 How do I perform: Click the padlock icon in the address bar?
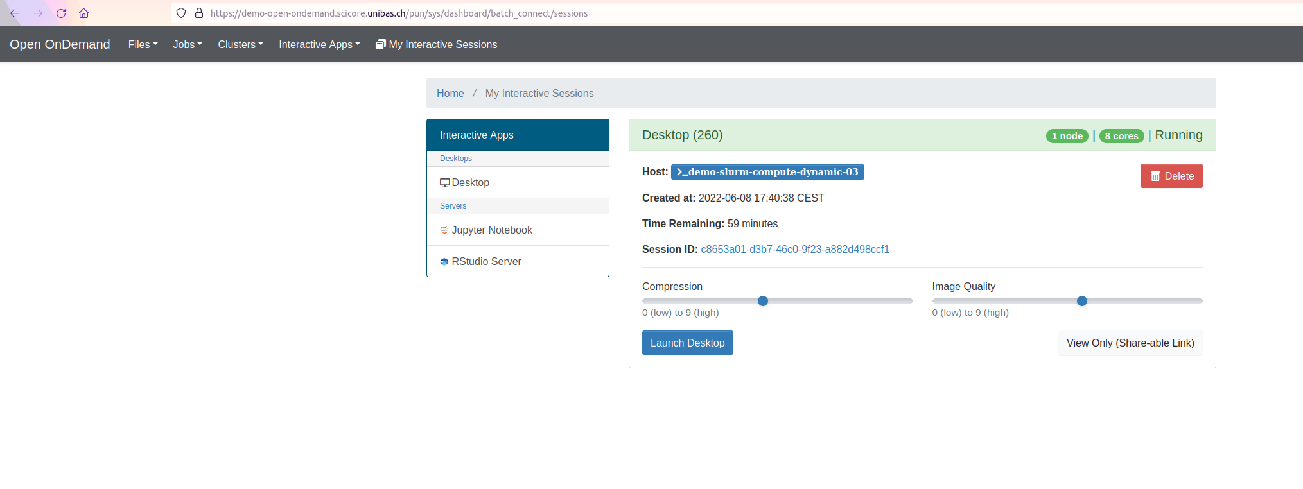point(199,13)
